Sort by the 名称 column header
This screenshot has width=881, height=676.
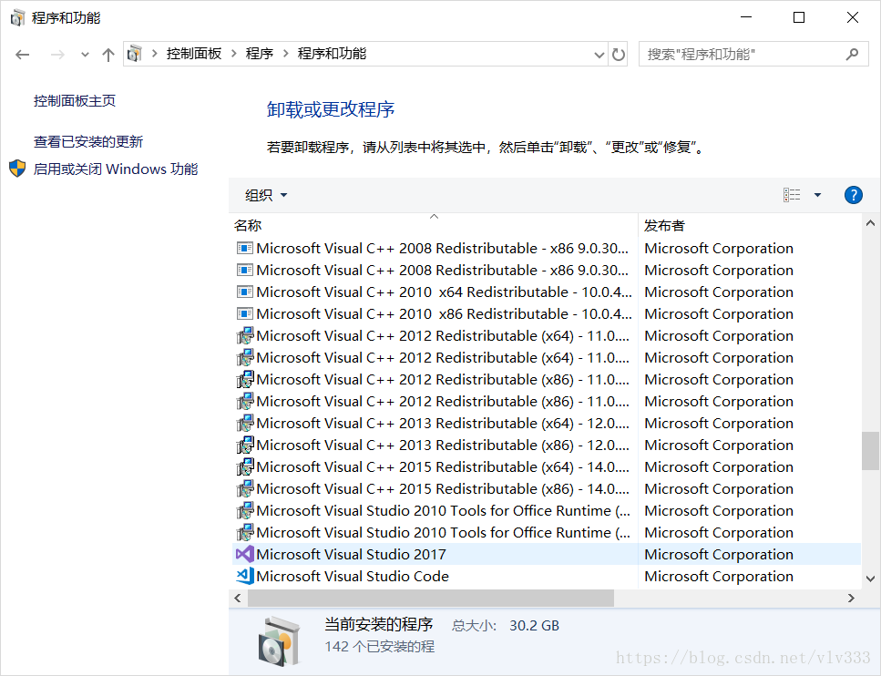[433, 225]
